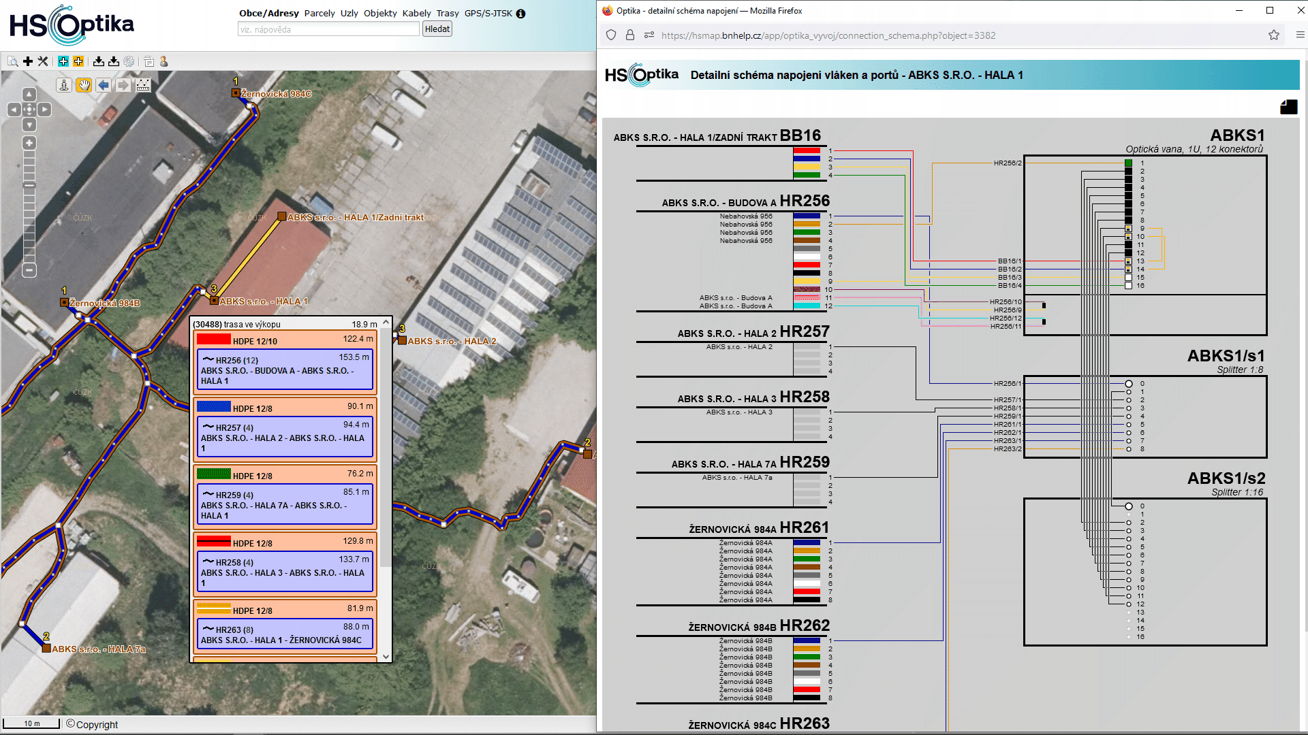
Task: Go to previous map view blue arrow
Action: [x=104, y=85]
